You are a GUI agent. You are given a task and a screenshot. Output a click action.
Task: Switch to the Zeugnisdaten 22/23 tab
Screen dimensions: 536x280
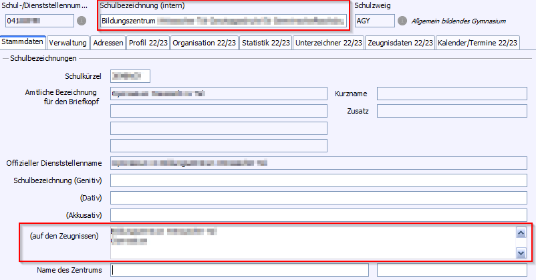point(400,43)
